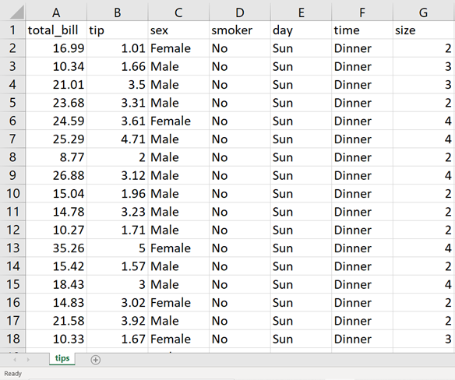Select Dinner cell in row 17
This screenshot has width=455, height=380.
click(x=362, y=321)
